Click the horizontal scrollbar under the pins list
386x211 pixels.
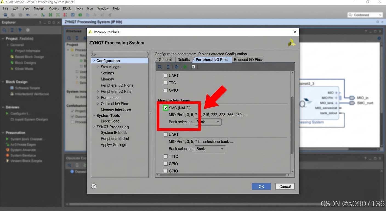coord(223,175)
